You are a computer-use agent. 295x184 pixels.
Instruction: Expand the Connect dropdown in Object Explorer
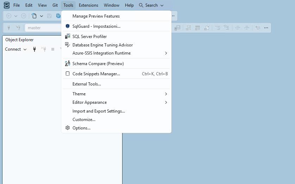(25, 50)
